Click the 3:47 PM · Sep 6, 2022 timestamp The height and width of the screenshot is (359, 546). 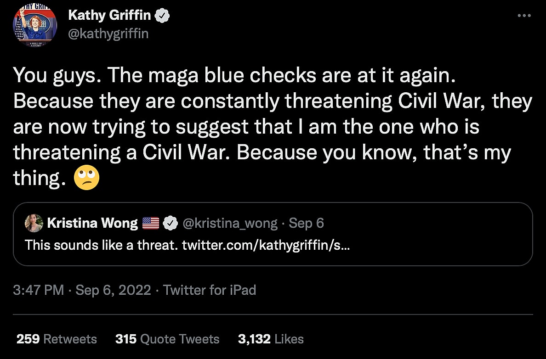tap(82, 290)
